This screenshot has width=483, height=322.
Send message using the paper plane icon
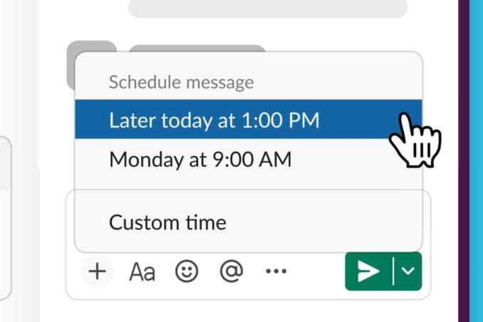tap(368, 271)
